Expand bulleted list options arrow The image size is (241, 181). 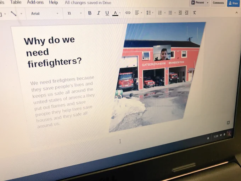pos(175,13)
